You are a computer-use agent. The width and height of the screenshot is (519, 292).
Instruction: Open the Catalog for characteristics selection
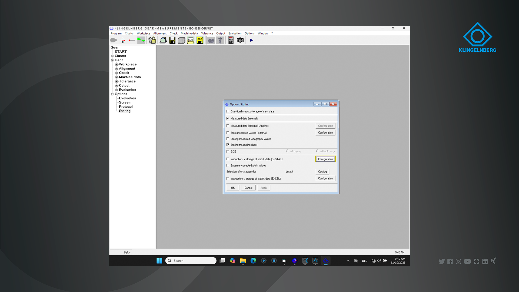[x=322, y=172]
